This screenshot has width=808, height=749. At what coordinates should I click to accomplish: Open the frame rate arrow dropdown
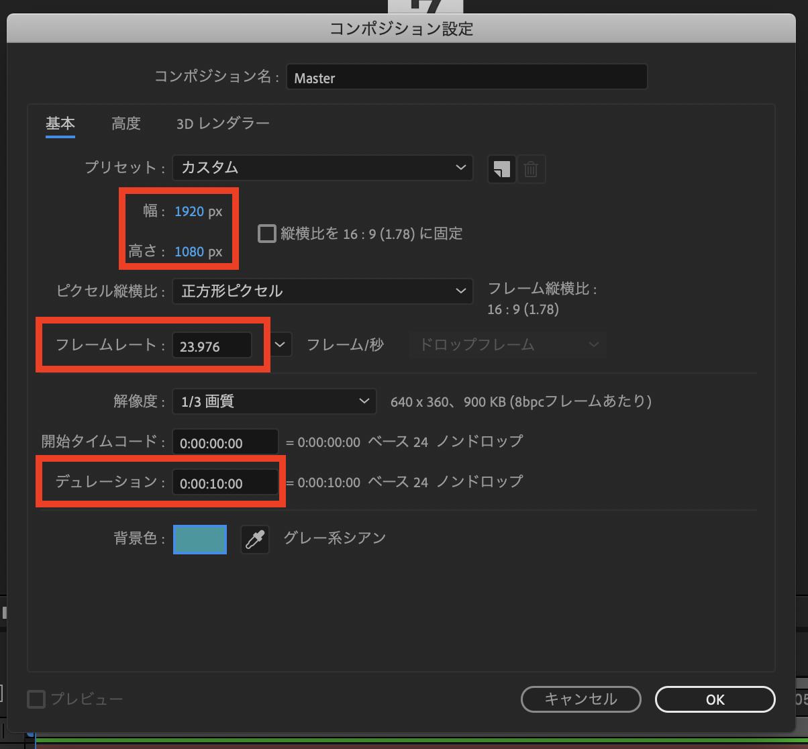pos(282,345)
